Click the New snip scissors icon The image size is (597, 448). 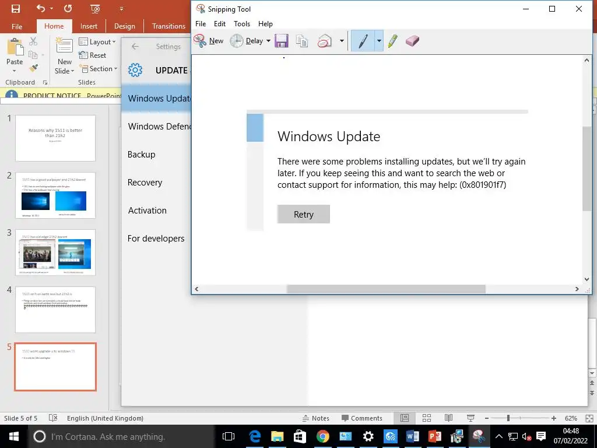pyautogui.click(x=200, y=41)
